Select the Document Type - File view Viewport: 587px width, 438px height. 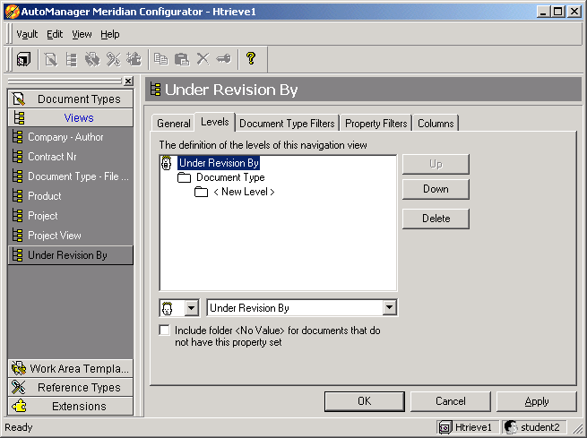71,176
